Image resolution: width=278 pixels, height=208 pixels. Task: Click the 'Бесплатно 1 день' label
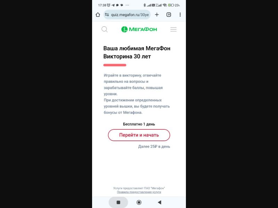point(139,124)
